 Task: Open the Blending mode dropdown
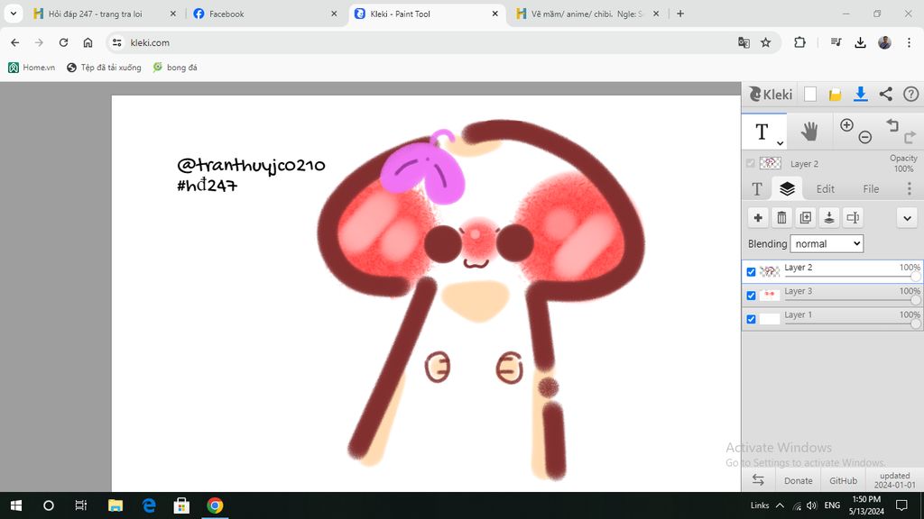(827, 243)
